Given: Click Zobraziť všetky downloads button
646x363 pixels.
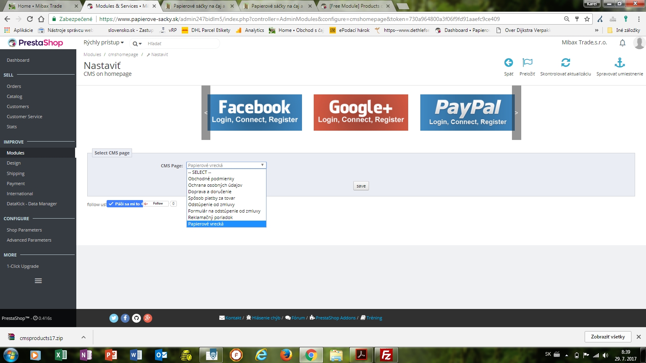Looking at the screenshot, I should tap(608, 337).
